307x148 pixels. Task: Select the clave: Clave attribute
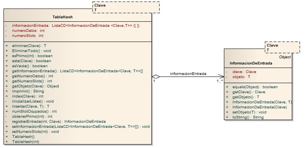point(244,72)
